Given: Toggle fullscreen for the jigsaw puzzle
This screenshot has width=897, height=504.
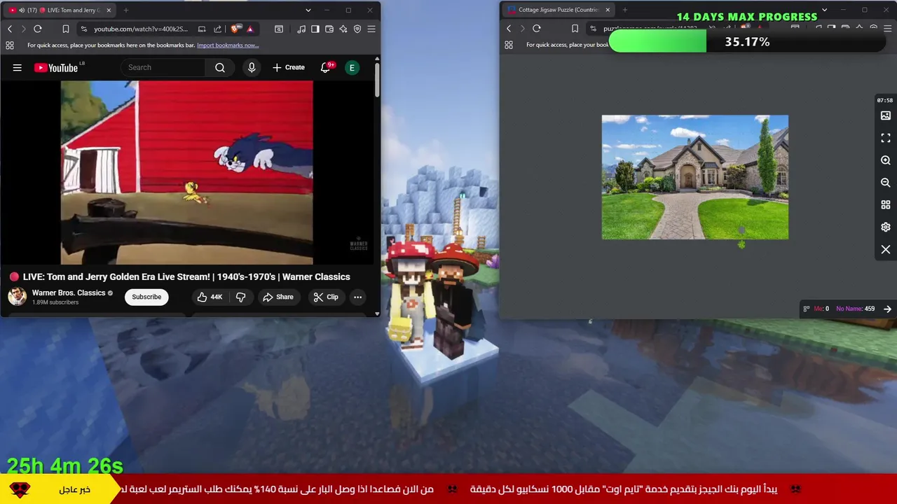Looking at the screenshot, I should click(x=886, y=138).
